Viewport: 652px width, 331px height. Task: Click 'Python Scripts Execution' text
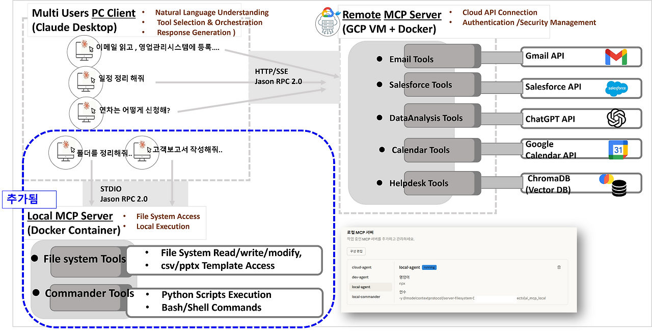tap(216, 294)
